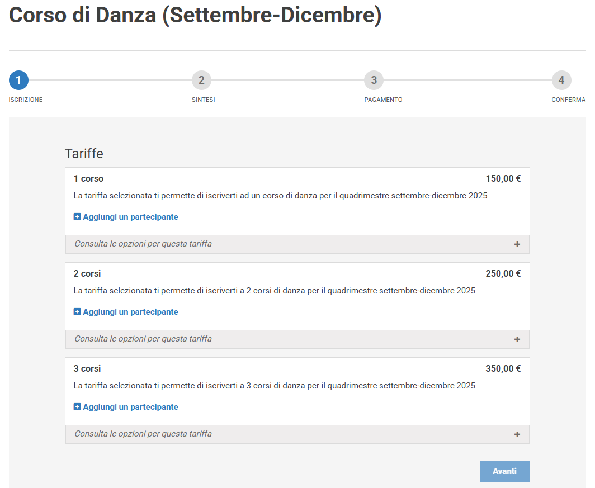The image size is (595, 488).
Task: Select step 3 Pagamento circle
Action: click(x=374, y=80)
